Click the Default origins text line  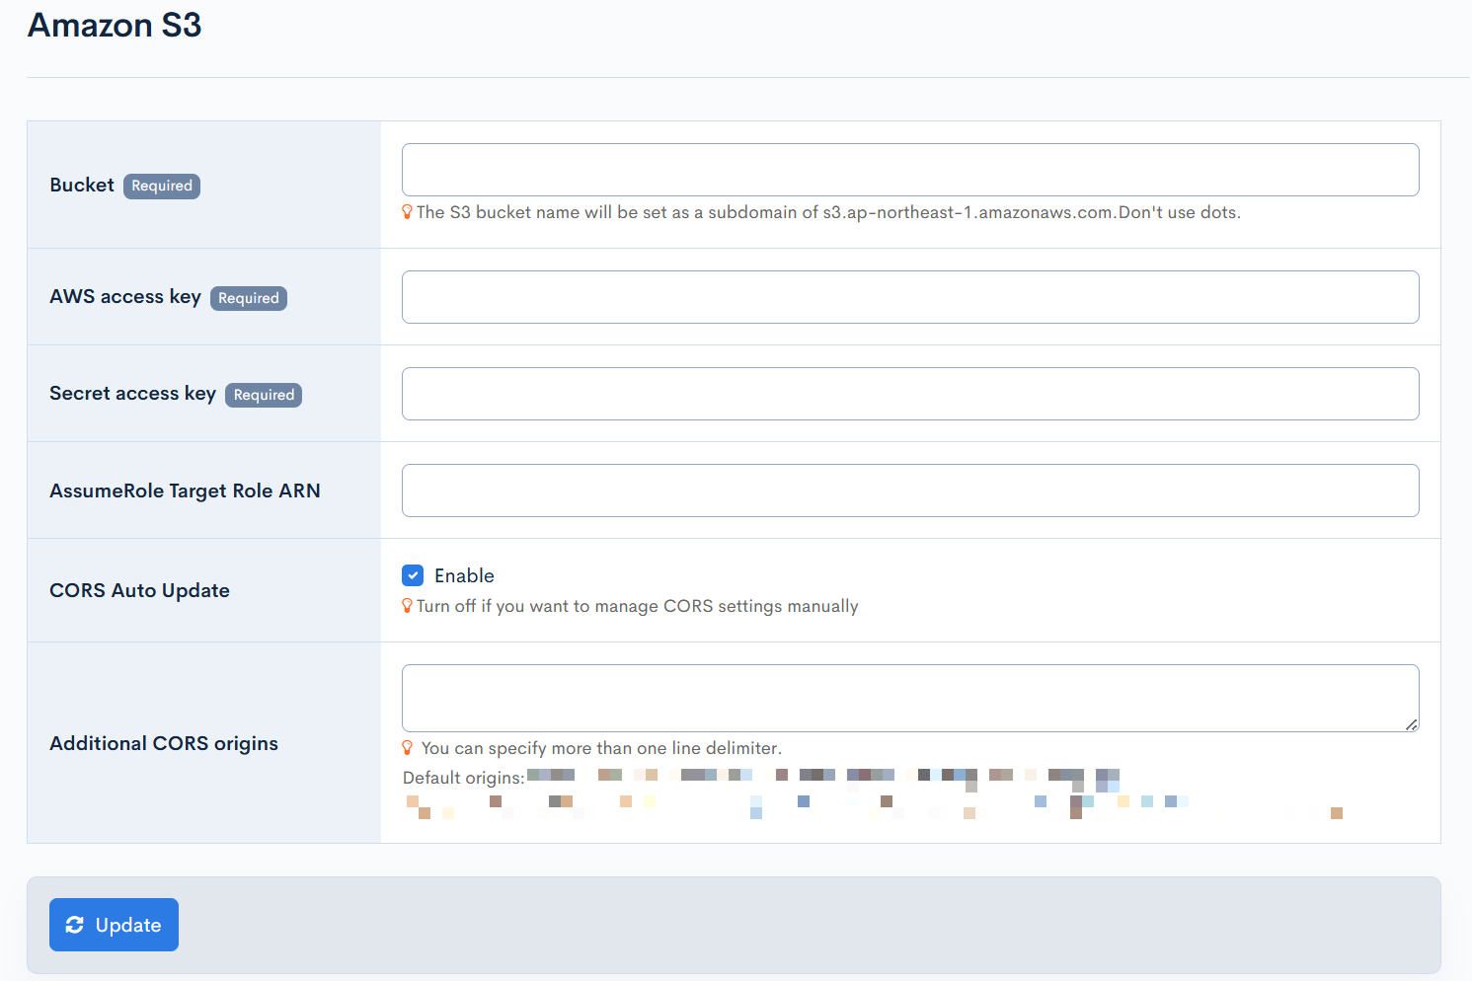pyautogui.click(x=463, y=778)
